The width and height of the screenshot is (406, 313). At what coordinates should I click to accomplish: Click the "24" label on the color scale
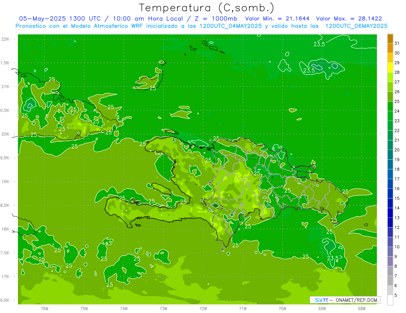coord(397,111)
